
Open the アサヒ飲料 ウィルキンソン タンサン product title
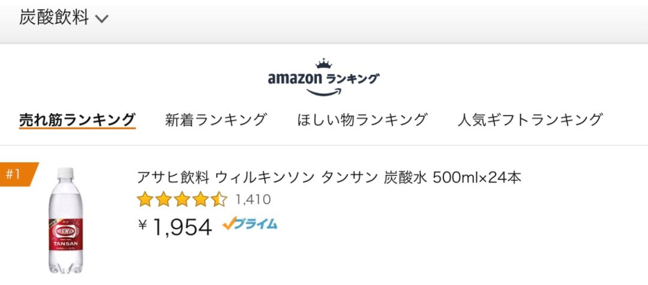[329, 177]
